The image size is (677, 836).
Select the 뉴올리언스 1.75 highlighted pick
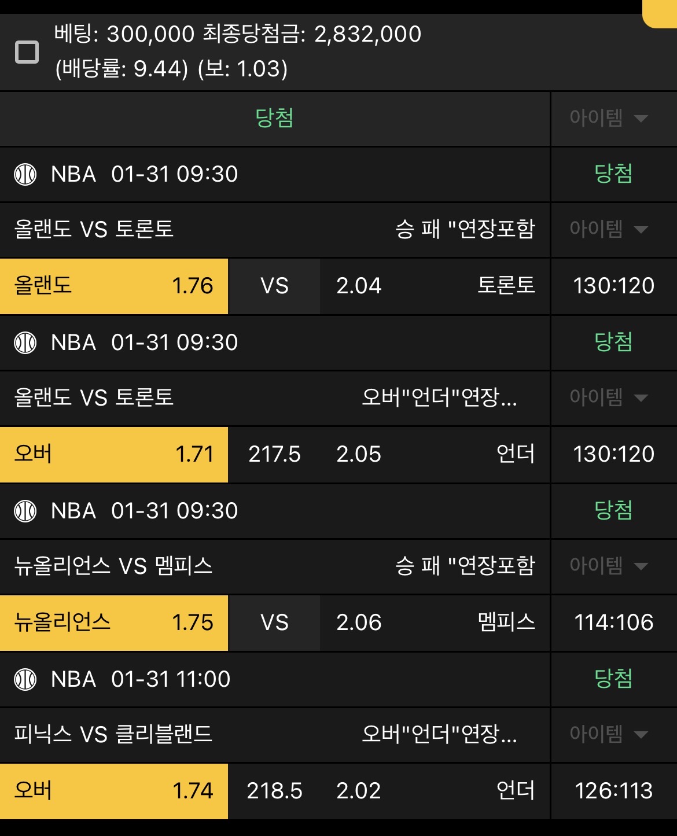pos(114,624)
